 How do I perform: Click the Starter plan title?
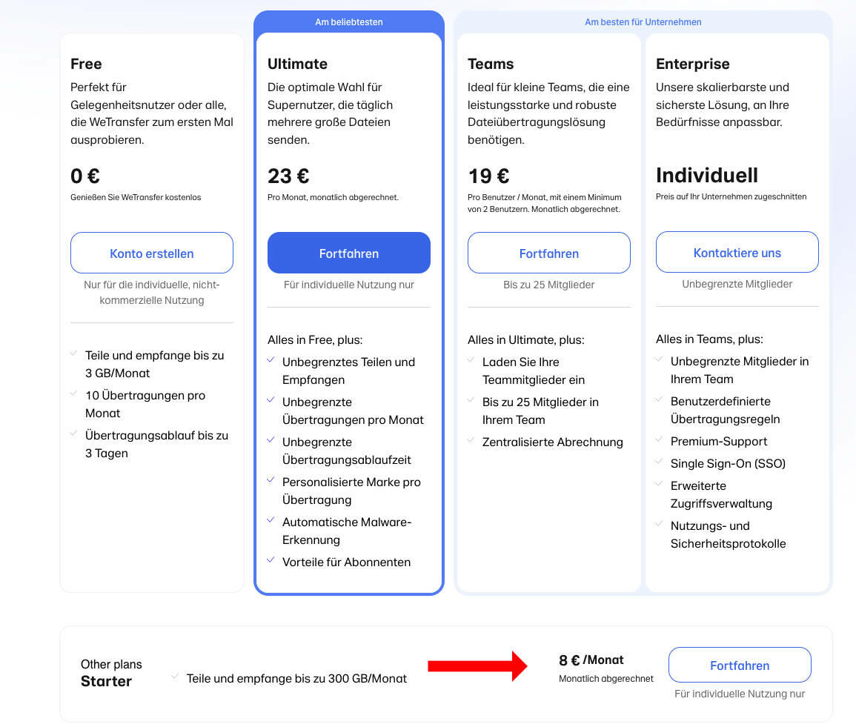pyautogui.click(x=106, y=681)
